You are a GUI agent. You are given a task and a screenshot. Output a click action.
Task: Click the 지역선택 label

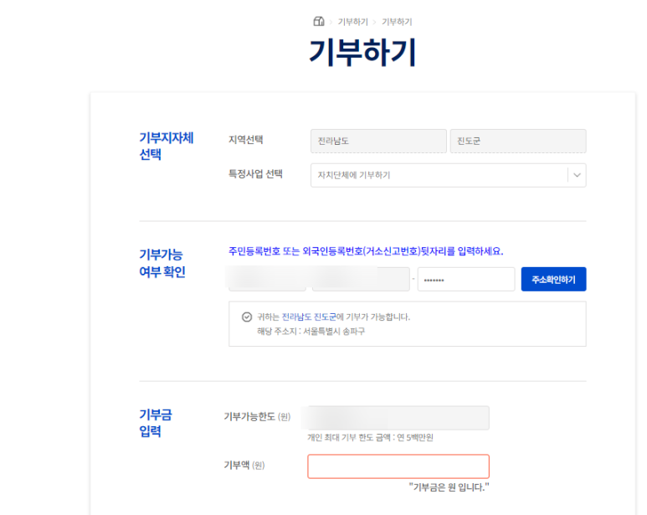point(246,140)
